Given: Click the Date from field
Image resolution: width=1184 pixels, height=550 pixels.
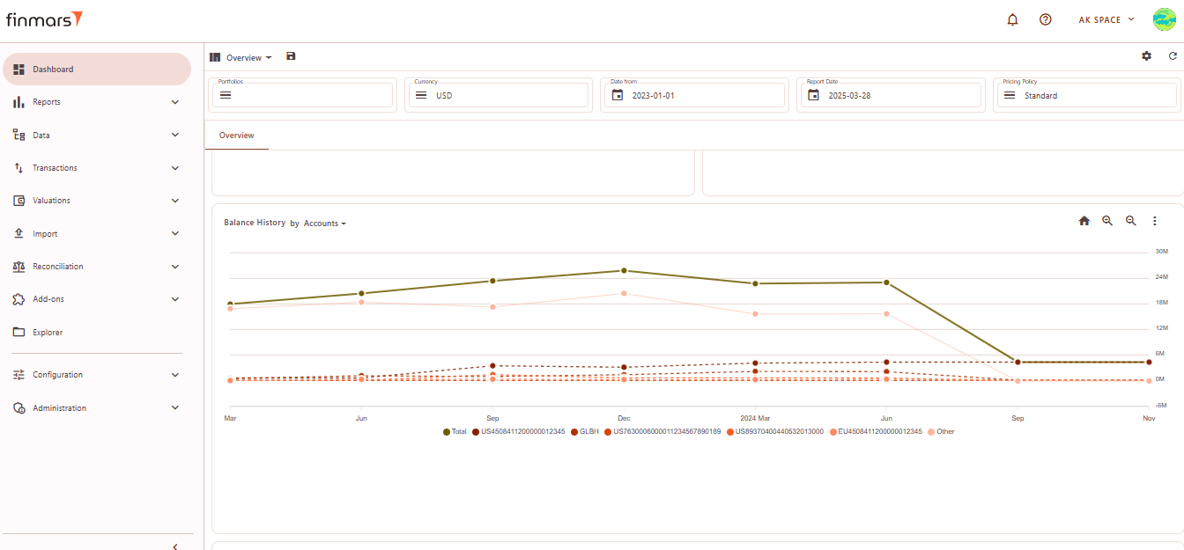Looking at the screenshot, I should (x=693, y=95).
